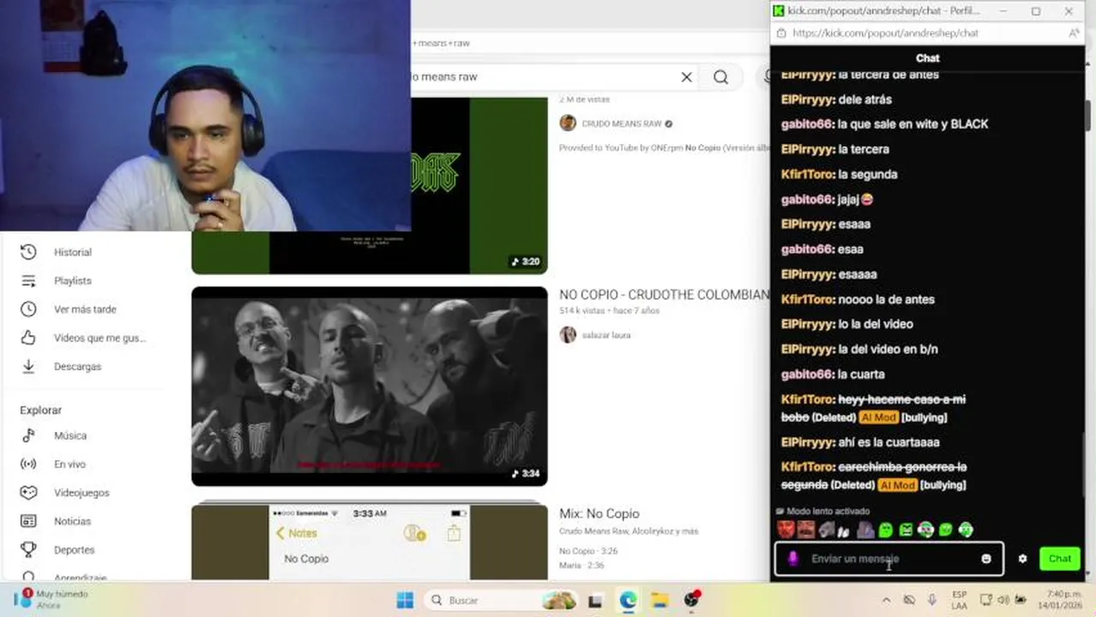Screen dimensions: 1096x617
Task: Open emoji picker in chat input
Action: (x=986, y=559)
